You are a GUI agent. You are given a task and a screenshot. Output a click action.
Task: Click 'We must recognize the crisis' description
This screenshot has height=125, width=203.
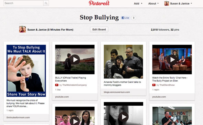[x=25, y=103]
